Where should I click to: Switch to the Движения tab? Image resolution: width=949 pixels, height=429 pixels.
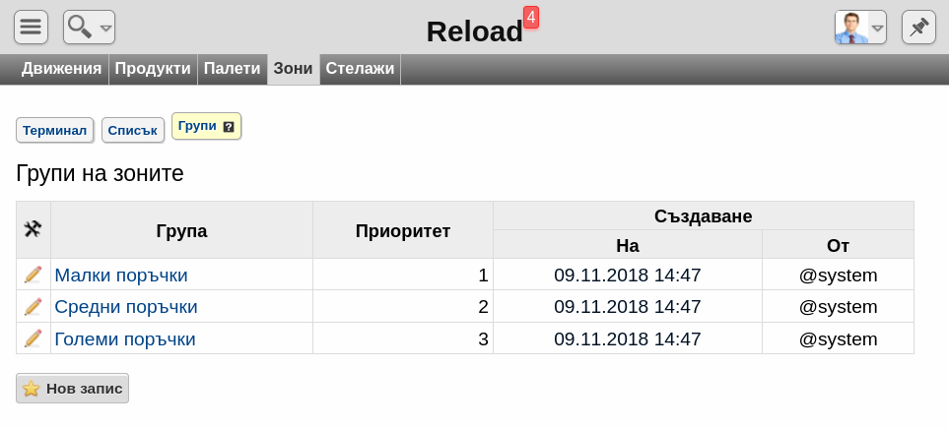tap(62, 69)
